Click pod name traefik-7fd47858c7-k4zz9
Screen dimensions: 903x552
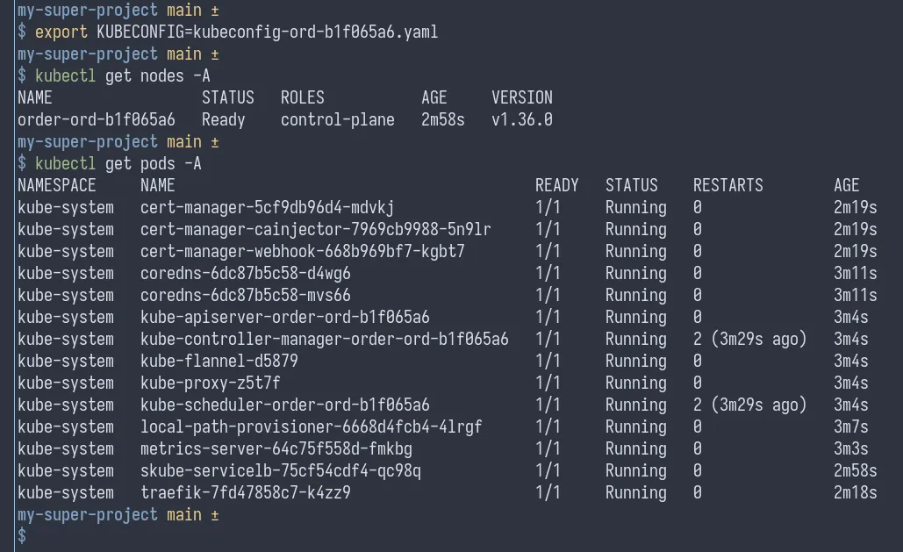pyautogui.click(x=246, y=492)
